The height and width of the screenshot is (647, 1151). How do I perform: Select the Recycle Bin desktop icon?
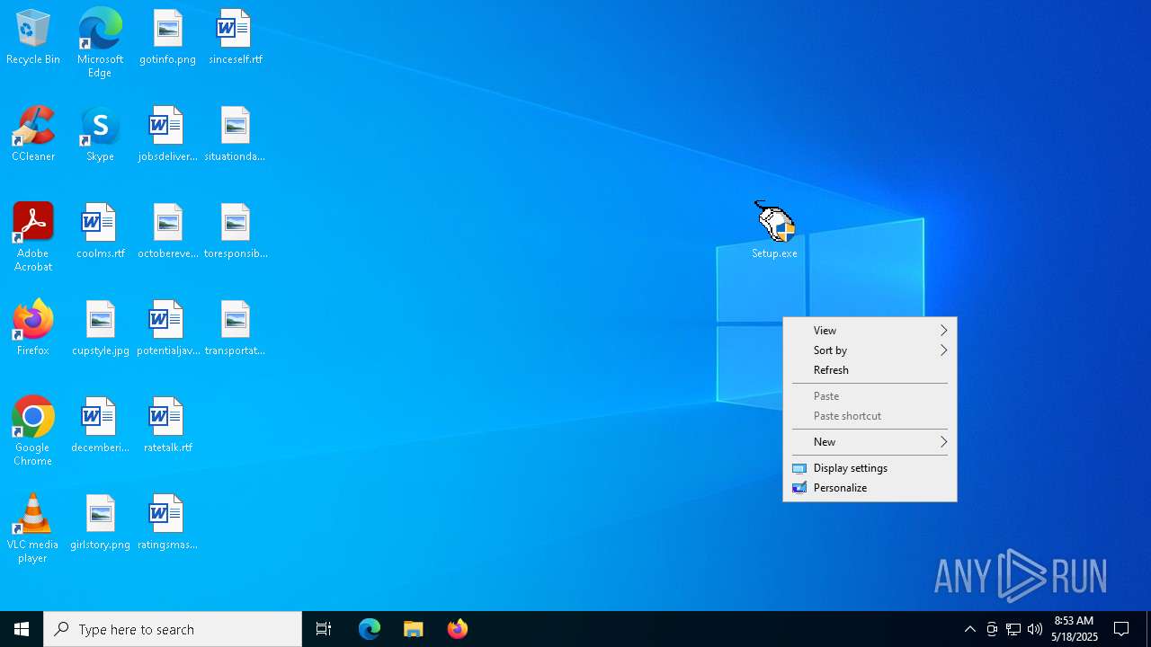33,38
